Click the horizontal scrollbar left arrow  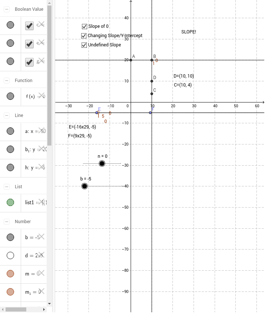(x=2, y=309)
